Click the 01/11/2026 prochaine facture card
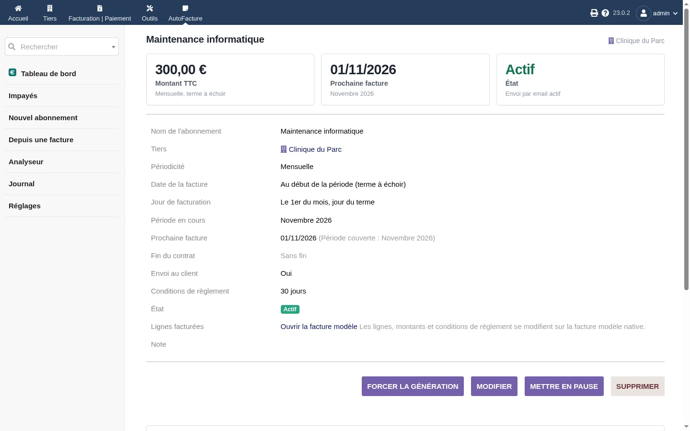 [405, 79]
